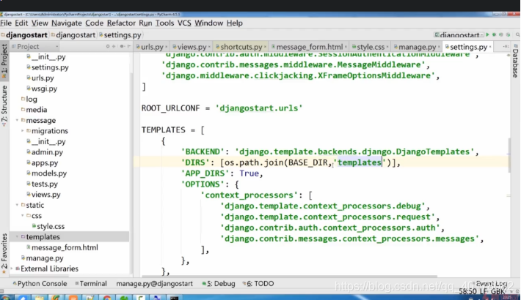Close the shortcuts.py editor tab

(x=265, y=47)
